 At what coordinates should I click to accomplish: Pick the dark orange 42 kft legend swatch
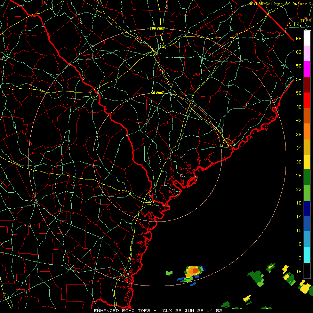click(x=307, y=115)
